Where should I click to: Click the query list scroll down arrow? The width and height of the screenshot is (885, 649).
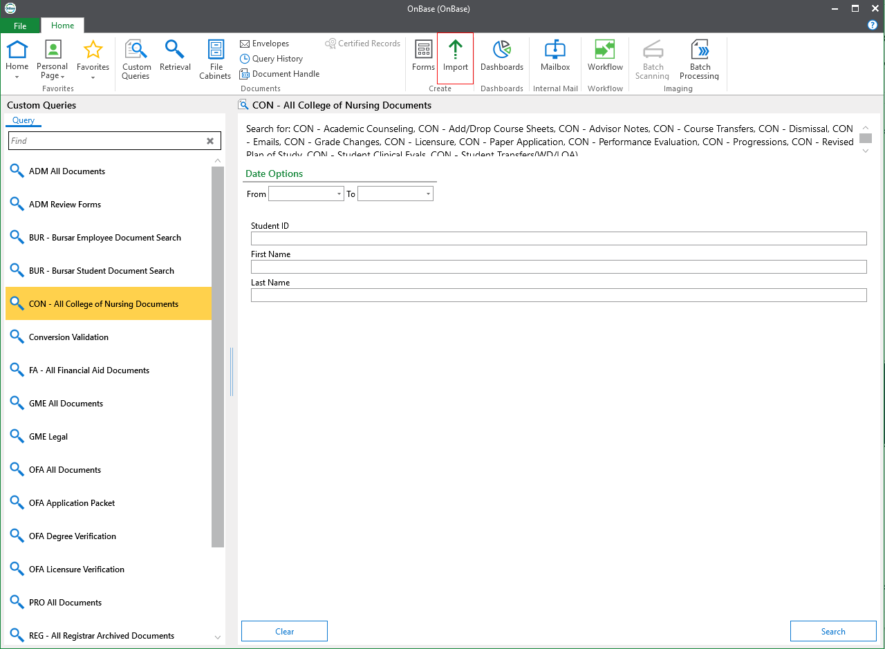click(218, 637)
